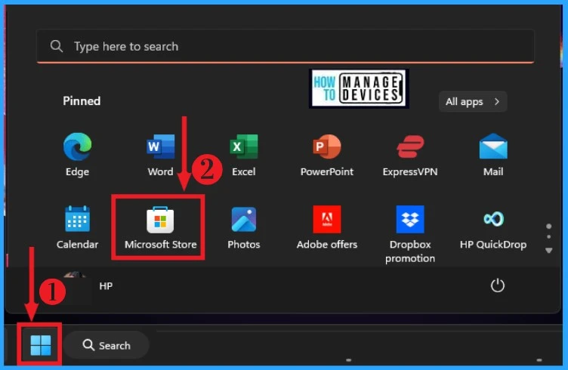Open the Photos app
Screen dimensions: 568x370
pyautogui.click(x=244, y=227)
